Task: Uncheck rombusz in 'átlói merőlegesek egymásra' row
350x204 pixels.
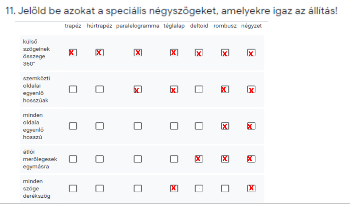Action: tap(225, 159)
